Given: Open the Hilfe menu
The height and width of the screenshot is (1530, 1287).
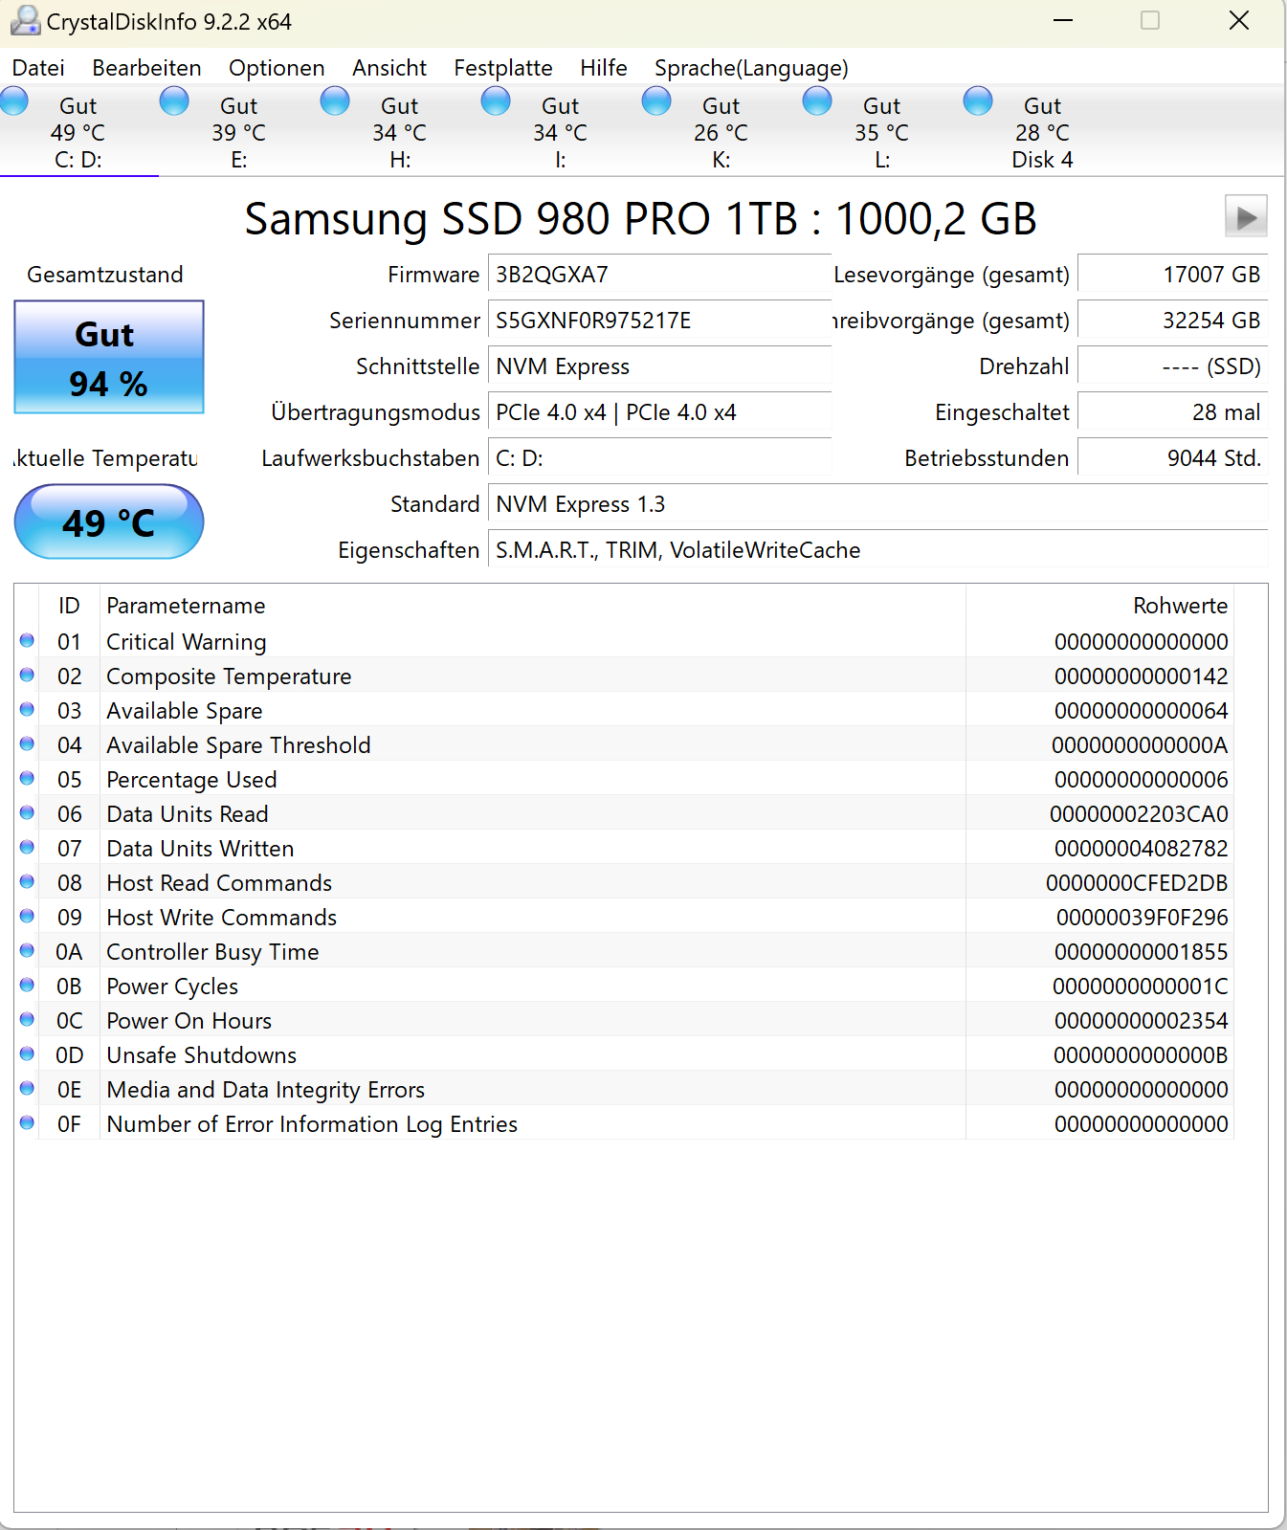Looking at the screenshot, I should point(604,68).
